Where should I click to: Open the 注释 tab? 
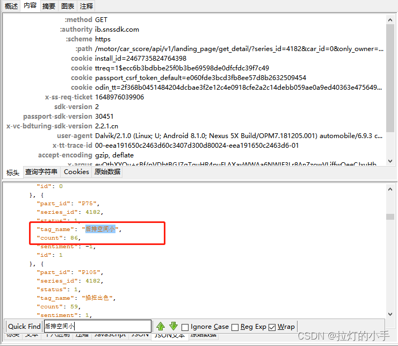[x=86, y=6]
